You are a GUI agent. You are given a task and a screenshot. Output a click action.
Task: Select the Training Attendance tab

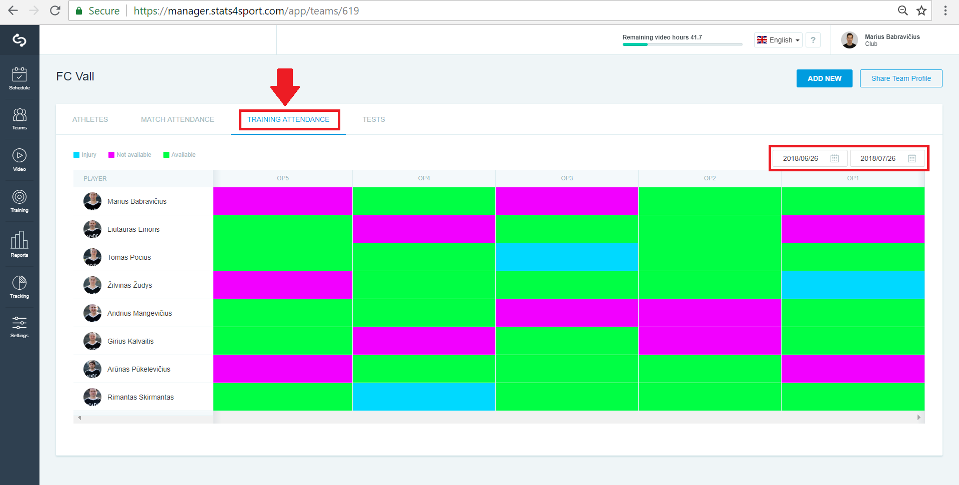(x=288, y=119)
